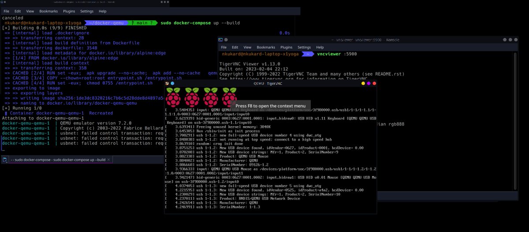The height and width of the screenshot is (232, 529).
Task: Open View menu in vncviewer Konsole window
Action: tap(248, 47)
